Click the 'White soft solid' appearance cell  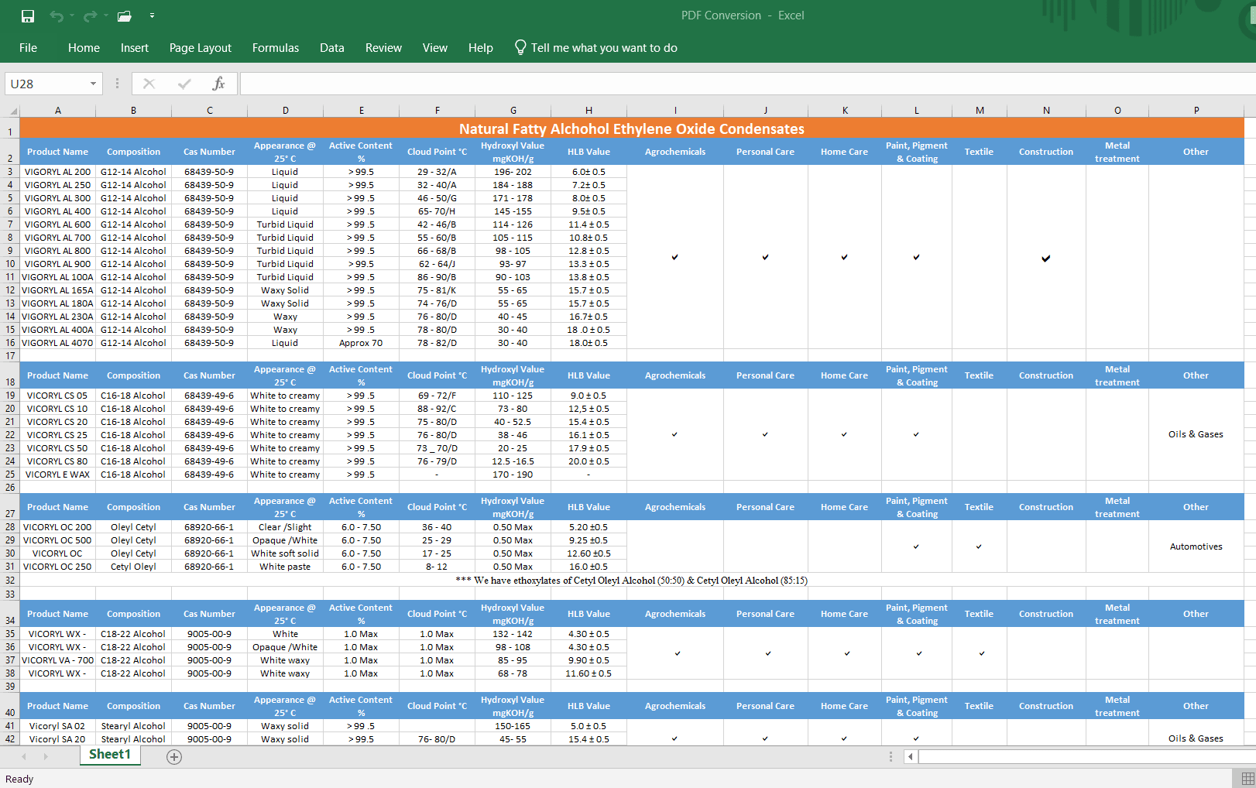pyautogui.click(x=285, y=553)
